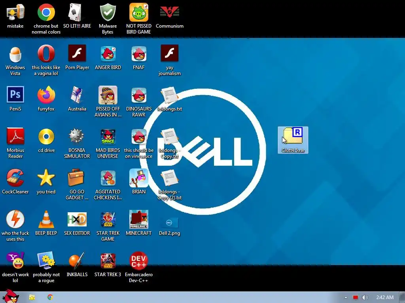This screenshot has width=405, height=303.
Task: Select the Photoshop Ps icon
Action: tap(15, 95)
